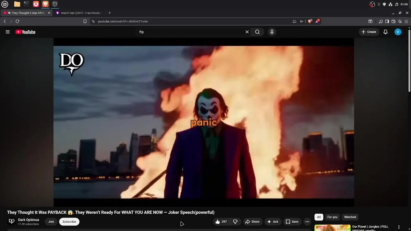Go to the YouTube home logo

coord(25,32)
